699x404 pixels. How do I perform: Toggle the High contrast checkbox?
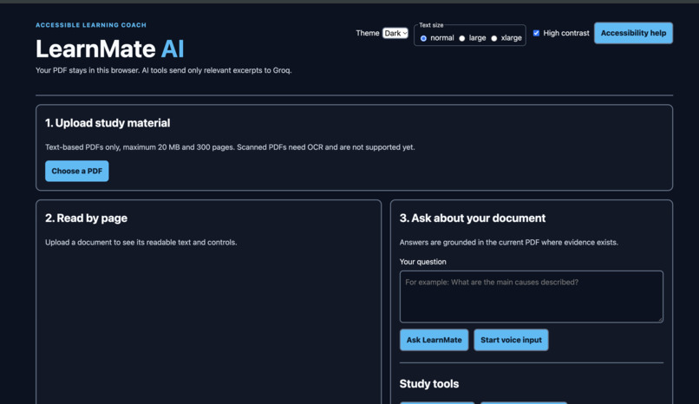[536, 33]
